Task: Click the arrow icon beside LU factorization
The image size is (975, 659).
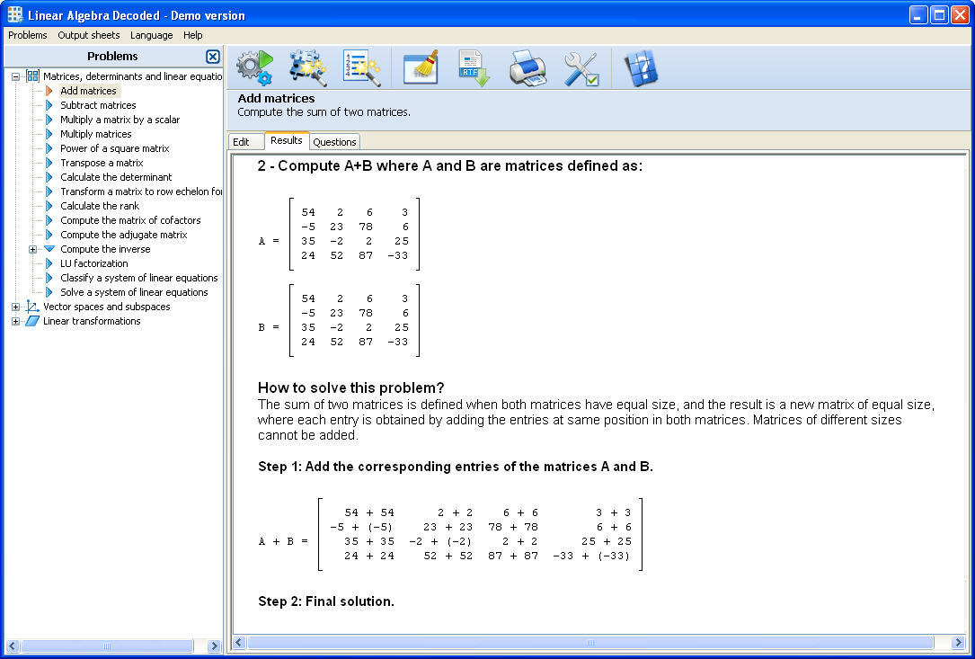Action: pos(49,263)
